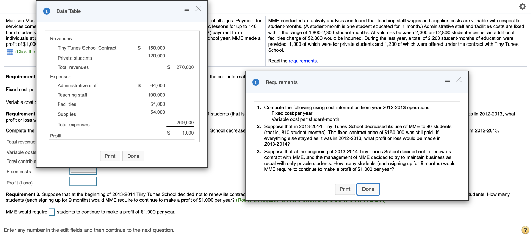Select the Facilities 51,000 value
This screenshot has height=235, width=531.
[158, 104]
